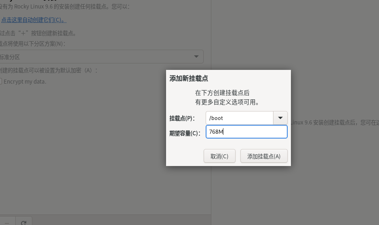Click the 添加挂载点(A) button

point(264,156)
